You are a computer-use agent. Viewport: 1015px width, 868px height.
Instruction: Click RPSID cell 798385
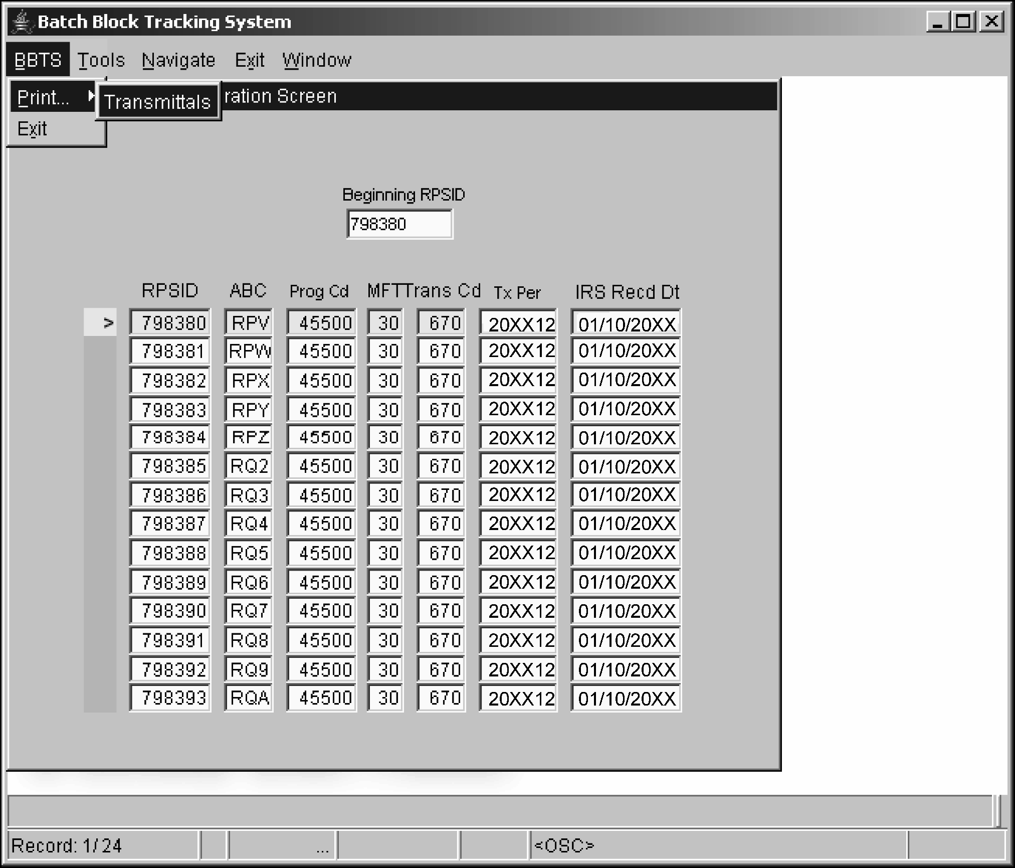click(170, 466)
